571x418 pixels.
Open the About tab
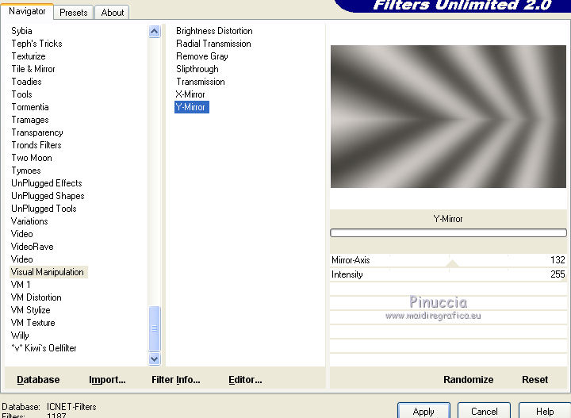click(x=113, y=13)
